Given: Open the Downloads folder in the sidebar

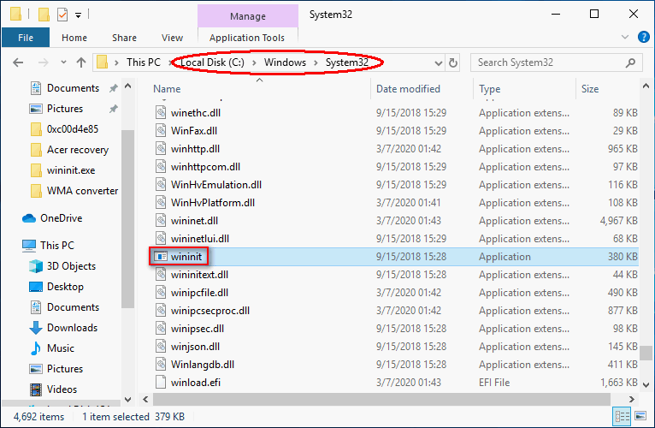Looking at the screenshot, I should pyautogui.click(x=72, y=328).
